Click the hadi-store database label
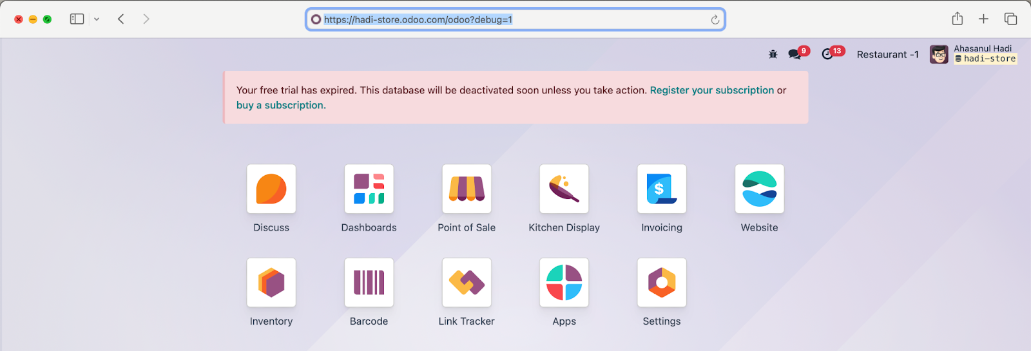Screen dimensions: 1031x351 985,59
